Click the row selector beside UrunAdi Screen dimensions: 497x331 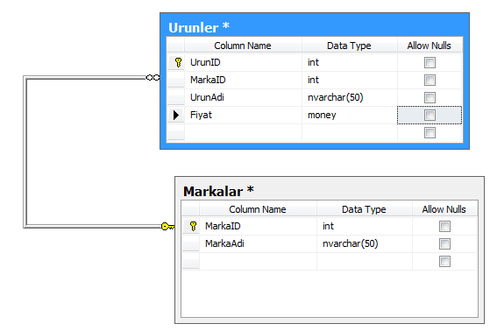(175, 97)
